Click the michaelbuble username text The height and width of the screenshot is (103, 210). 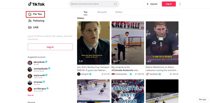tap(41, 68)
